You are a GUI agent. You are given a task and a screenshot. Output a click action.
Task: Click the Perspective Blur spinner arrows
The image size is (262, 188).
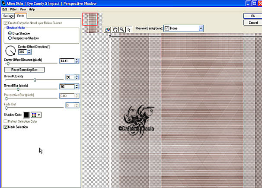[77, 96]
